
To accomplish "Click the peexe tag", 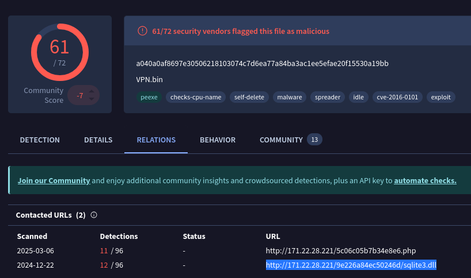I will point(149,97).
